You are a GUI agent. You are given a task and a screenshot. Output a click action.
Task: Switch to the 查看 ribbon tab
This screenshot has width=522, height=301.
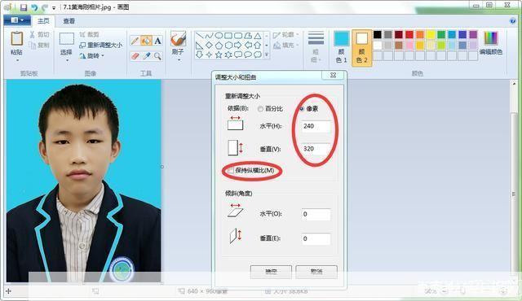[69, 21]
